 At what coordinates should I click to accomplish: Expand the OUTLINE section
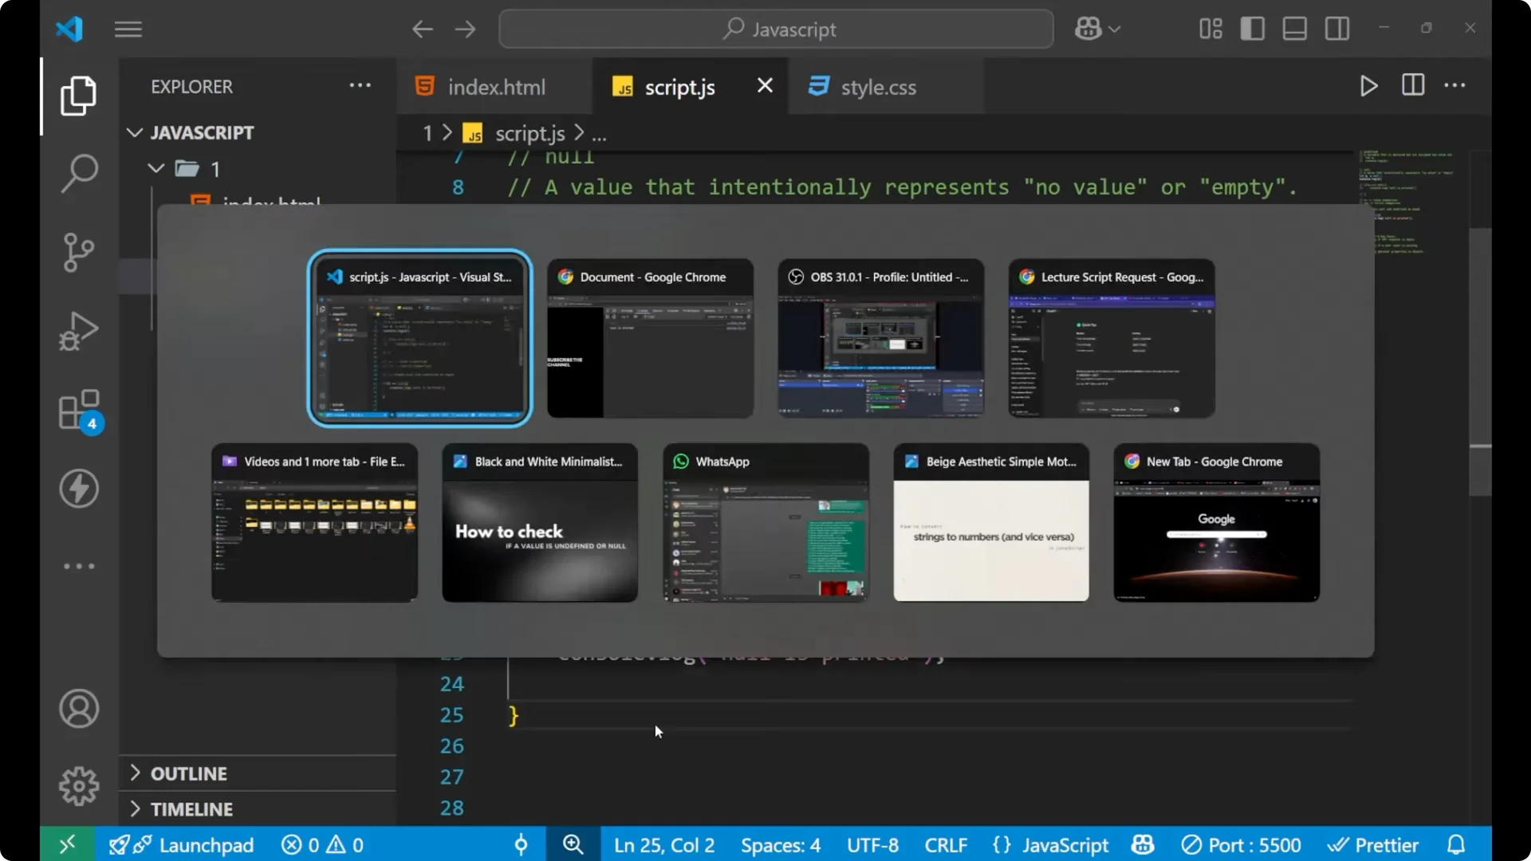[189, 773]
